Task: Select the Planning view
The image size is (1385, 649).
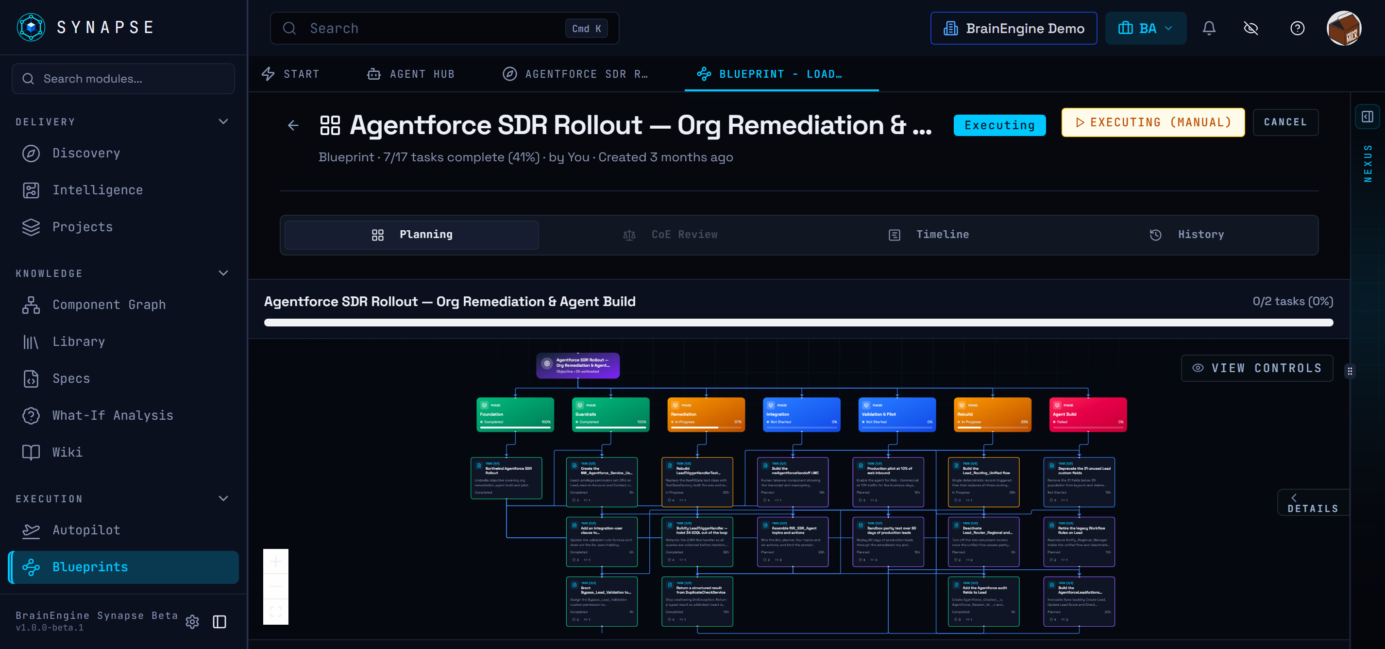Action: click(411, 235)
